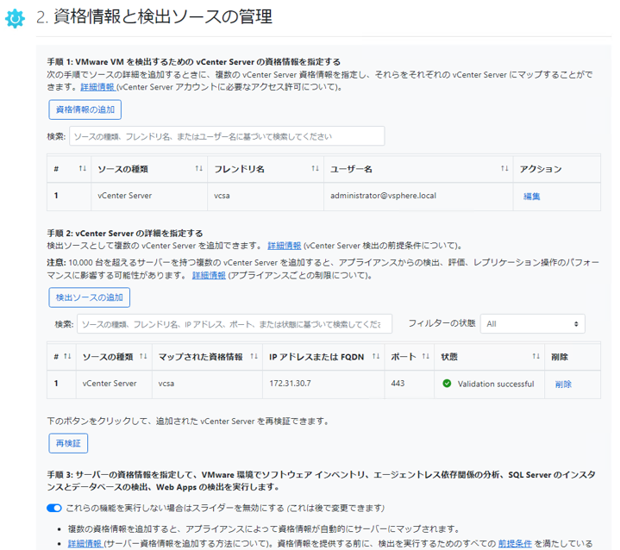Focus the discovery source search field
The image size is (620, 550).
pyautogui.click(x=234, y=324)
